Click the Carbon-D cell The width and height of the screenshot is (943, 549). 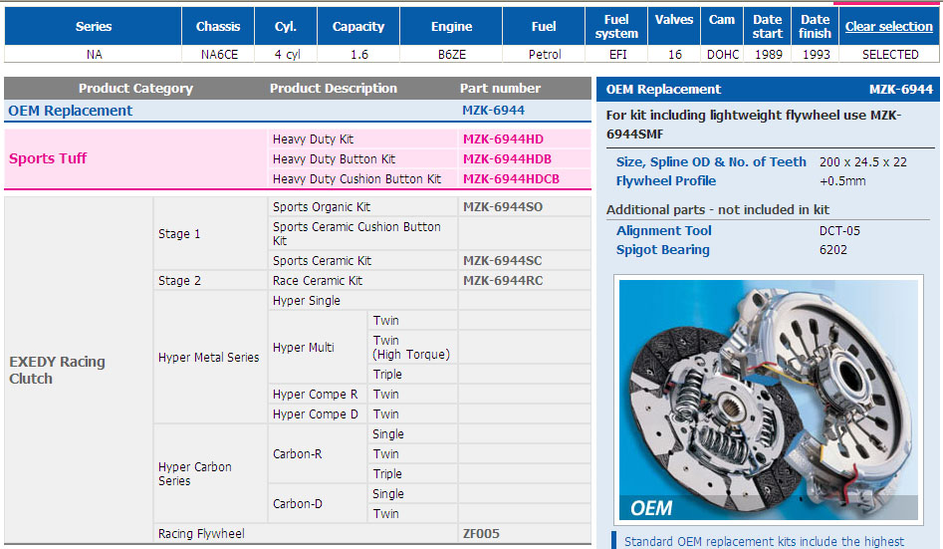click(318, 504)
